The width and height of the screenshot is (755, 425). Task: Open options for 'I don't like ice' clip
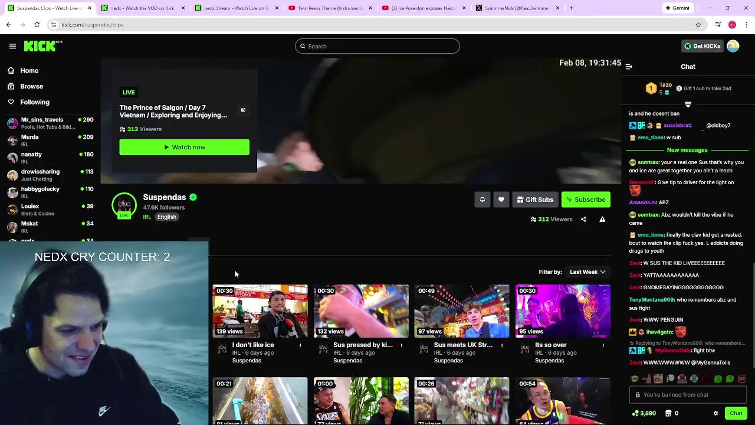[300, 345]
